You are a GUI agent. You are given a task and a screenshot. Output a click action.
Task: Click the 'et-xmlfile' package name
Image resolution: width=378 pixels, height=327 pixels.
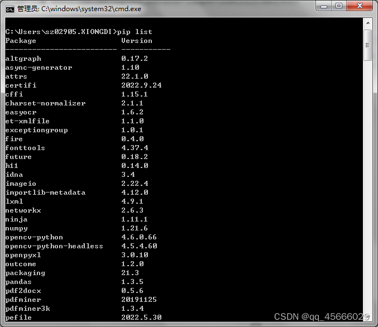[27, 121]
